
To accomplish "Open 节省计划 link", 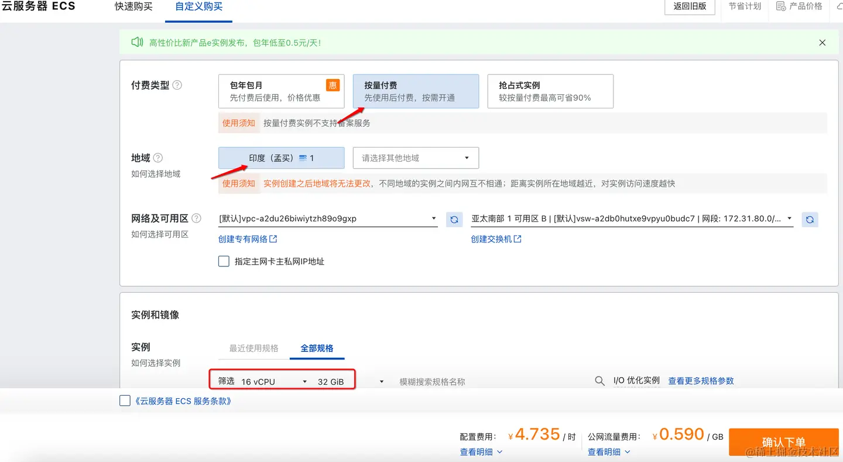I will click(745, 6).
